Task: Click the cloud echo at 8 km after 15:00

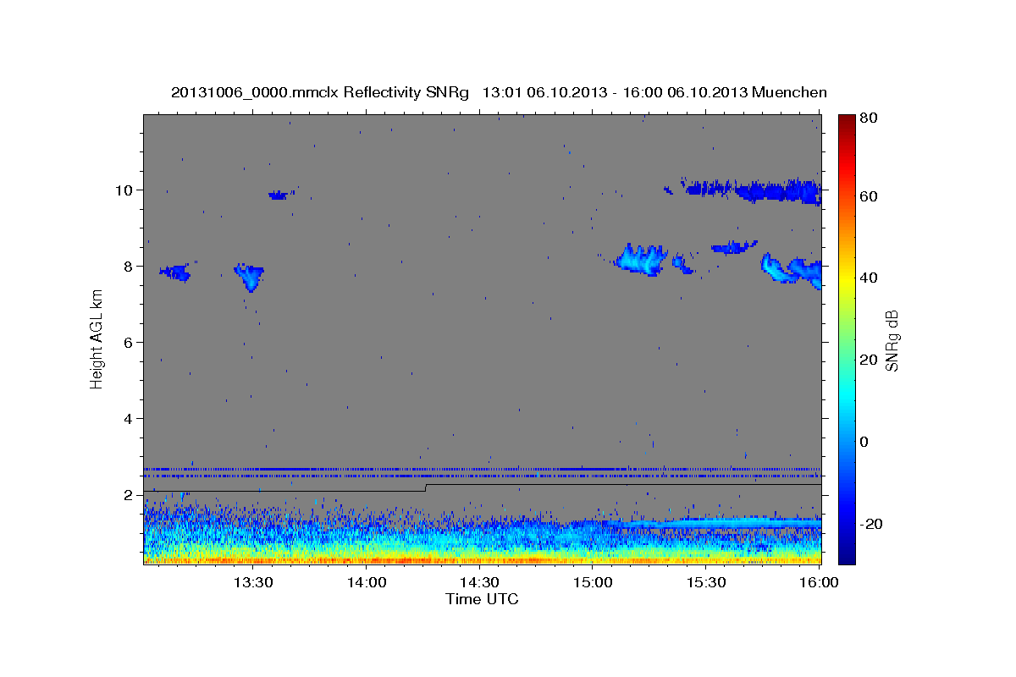Action: 641,259
